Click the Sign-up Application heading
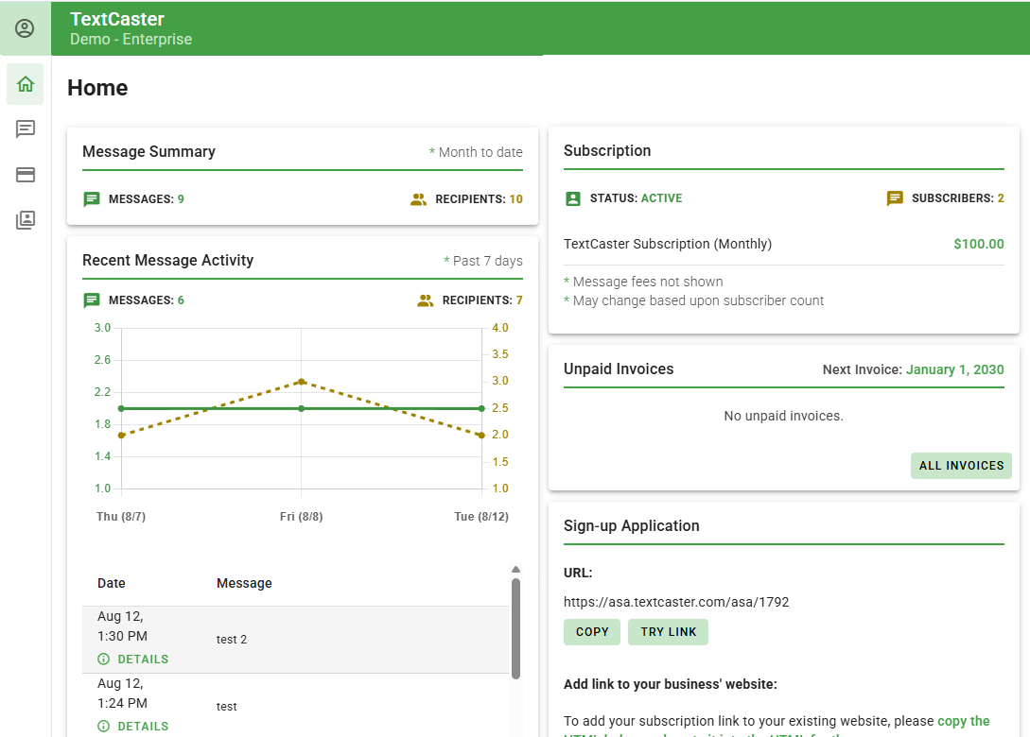 (x=631, y=525)
